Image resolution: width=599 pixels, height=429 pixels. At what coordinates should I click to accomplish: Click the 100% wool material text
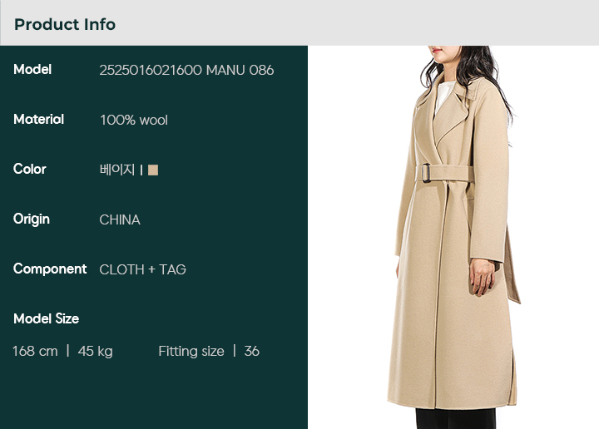tap(134, 121)
